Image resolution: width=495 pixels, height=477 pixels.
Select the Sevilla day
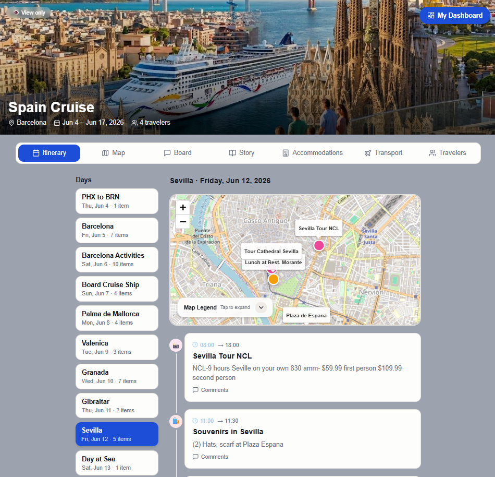click(x=117, y=434)
